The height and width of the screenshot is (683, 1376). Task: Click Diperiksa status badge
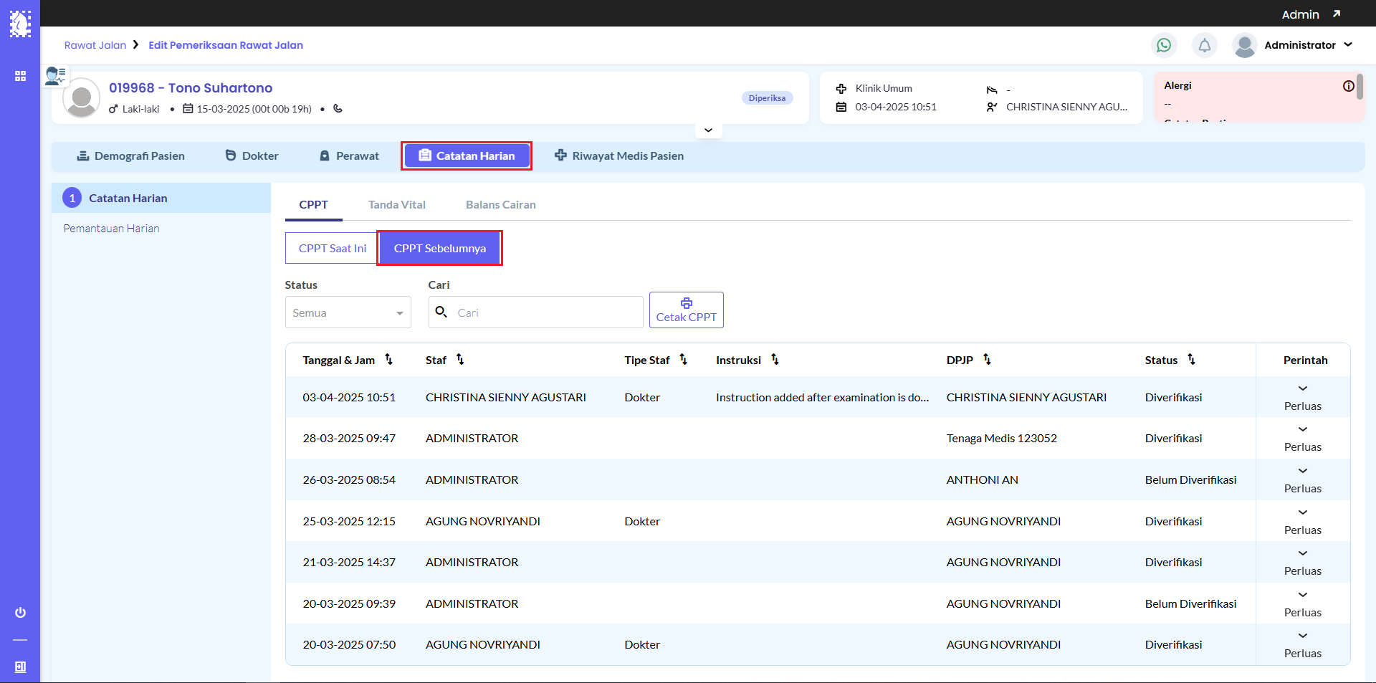coord(767,98)
